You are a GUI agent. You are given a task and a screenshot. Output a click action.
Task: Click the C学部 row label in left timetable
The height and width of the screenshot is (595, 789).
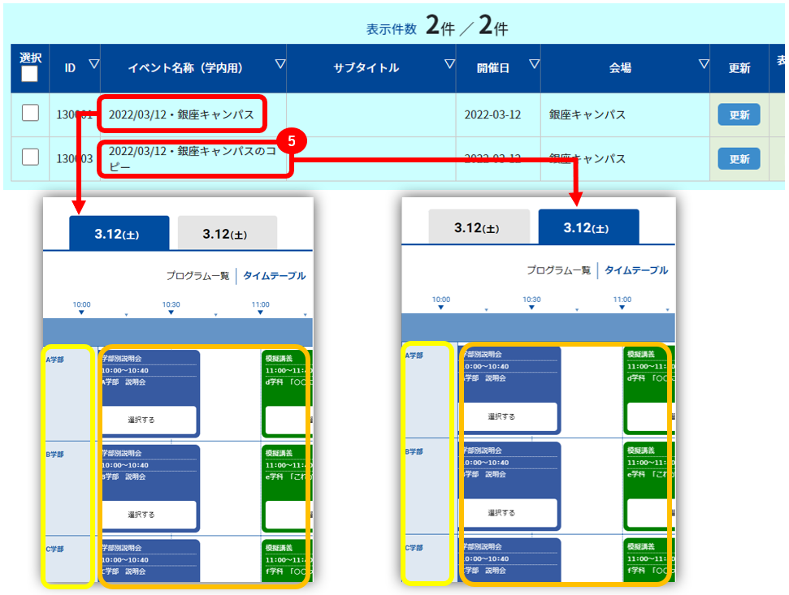coord(54,550)
